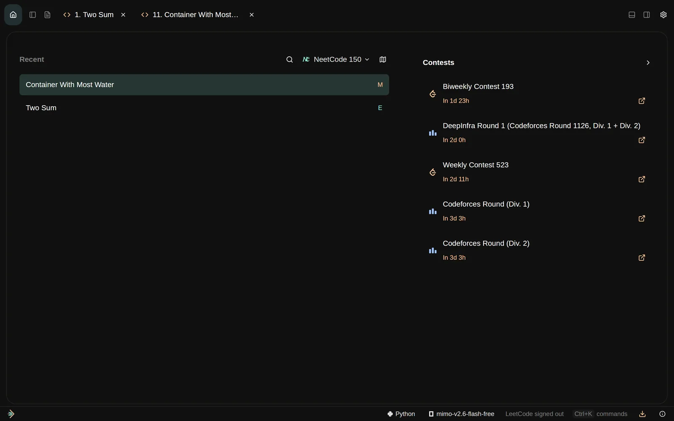Click the Codeforces icon beside Codeforces Round (Div. 2)
The width and height of the screenshot is (674, 421).
[433, 250]
